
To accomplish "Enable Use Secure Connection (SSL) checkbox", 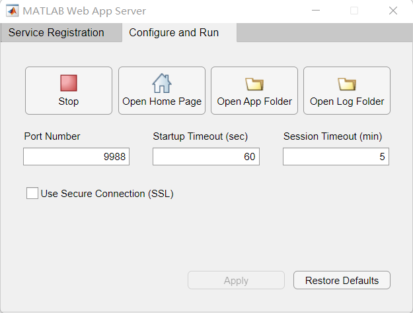I will click(x=32, y=193).
